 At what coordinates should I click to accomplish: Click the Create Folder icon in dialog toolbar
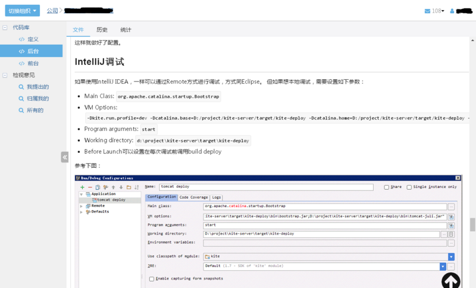(129, 187)
